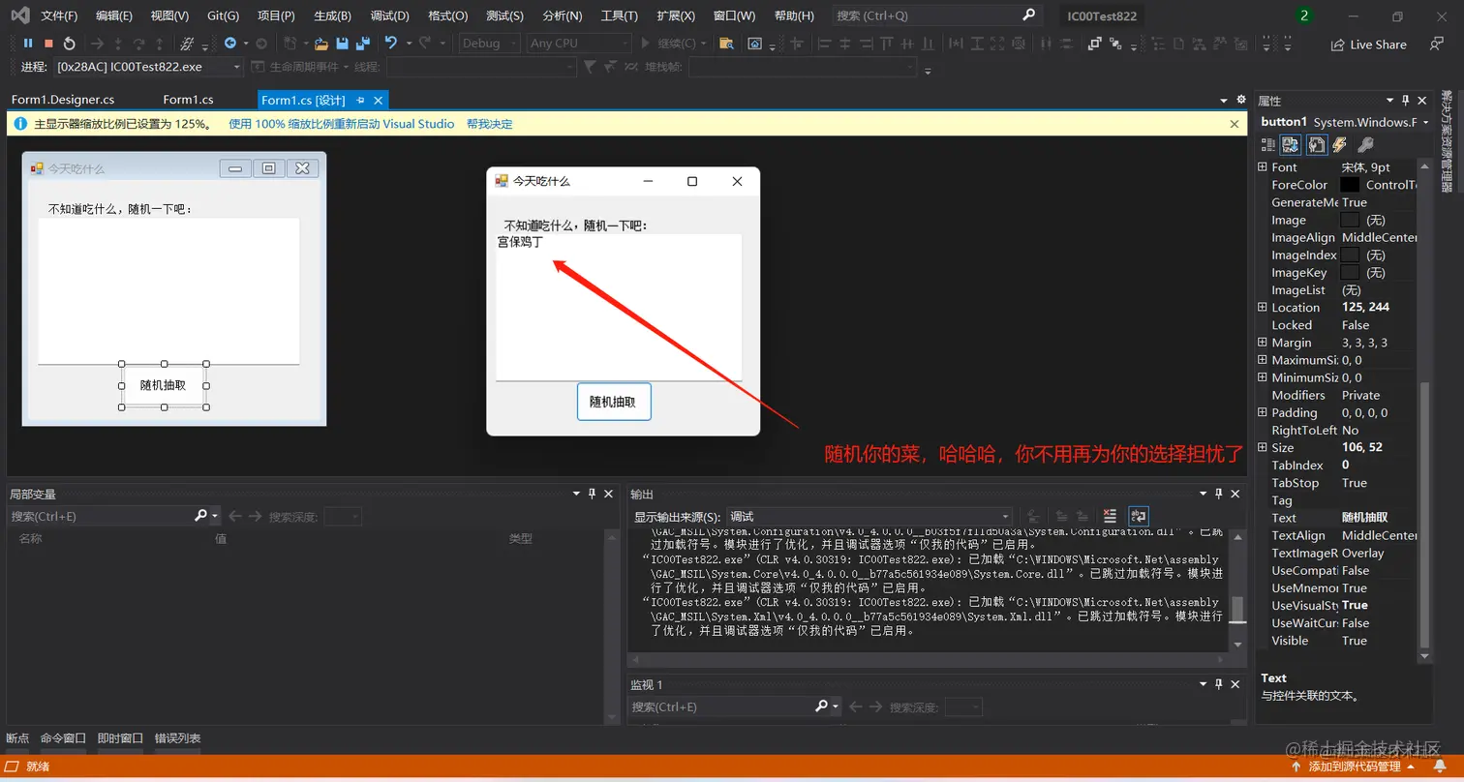The height and width of the screenshot is (782, 1464).
Task: Undo the last action icon
Action: (x=390, y=44)
